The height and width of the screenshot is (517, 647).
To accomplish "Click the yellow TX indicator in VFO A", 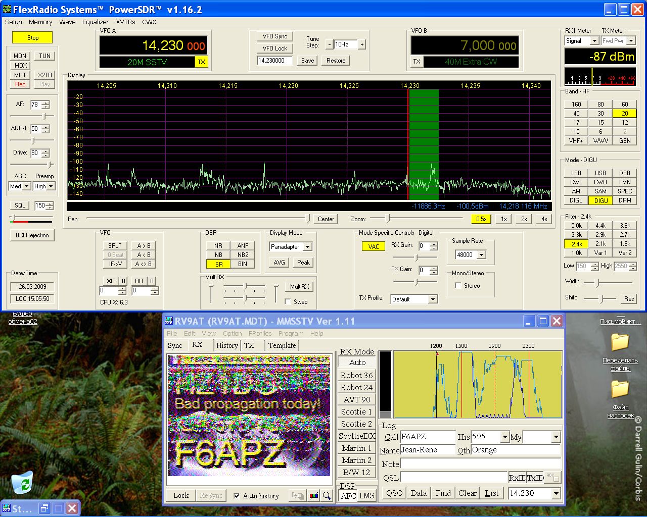I will point(201,62).
